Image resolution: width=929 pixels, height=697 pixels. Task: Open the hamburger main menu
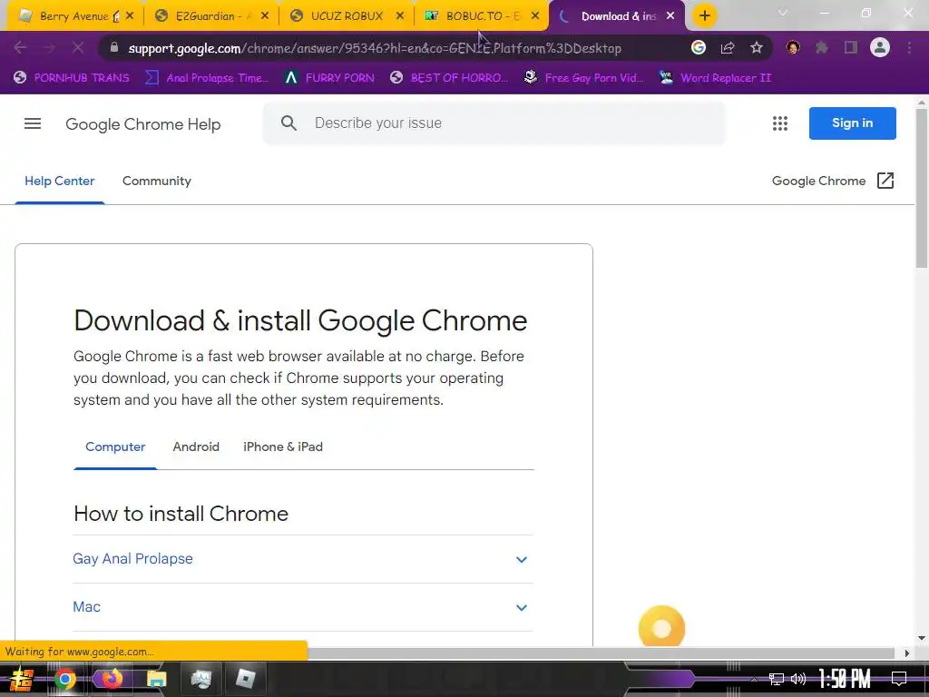pyautogui.click(x=33, y=123)
